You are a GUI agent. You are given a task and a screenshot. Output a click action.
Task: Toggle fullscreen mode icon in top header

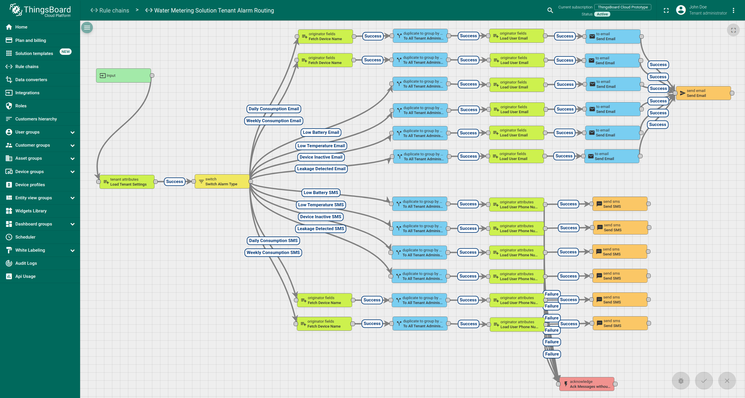click(666, 10)
